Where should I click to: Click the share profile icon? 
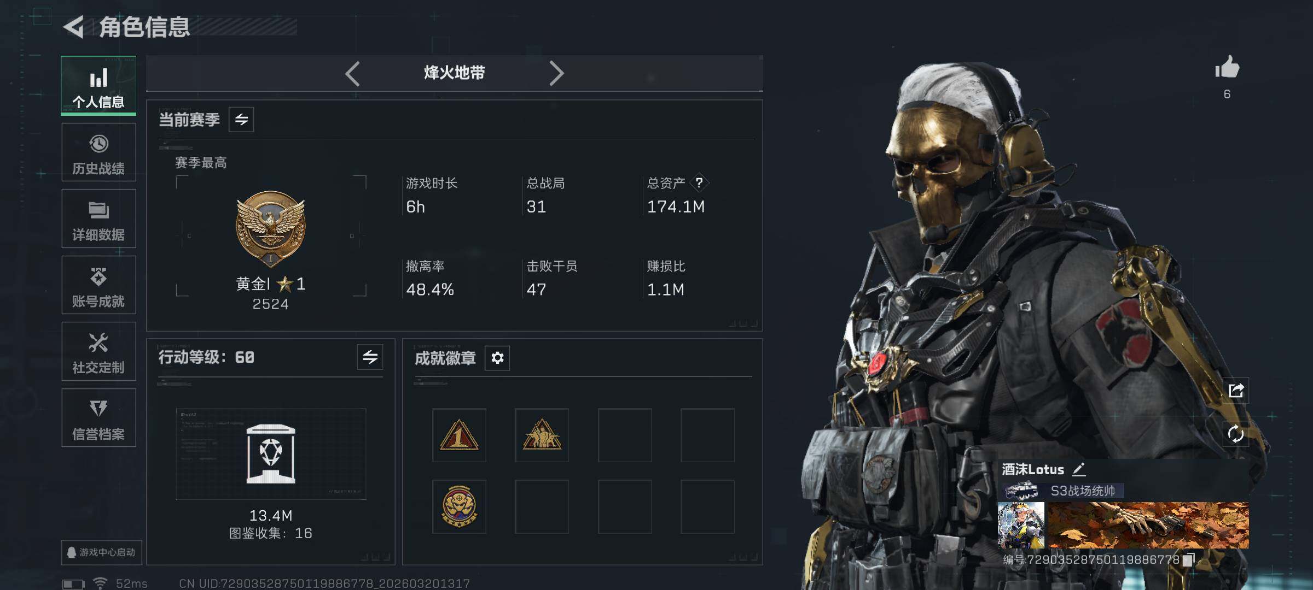tap(1236, 390)
